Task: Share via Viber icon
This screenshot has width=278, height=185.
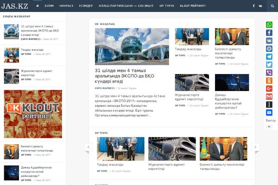Action: click(x=269, y=73)
